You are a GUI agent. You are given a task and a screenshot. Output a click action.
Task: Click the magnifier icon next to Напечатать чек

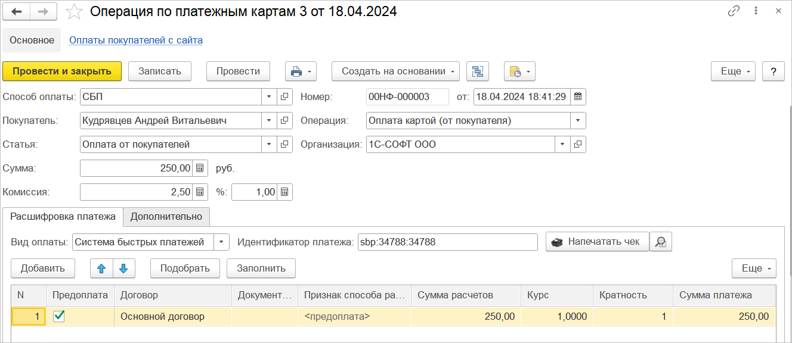click(x=661, y=242)
